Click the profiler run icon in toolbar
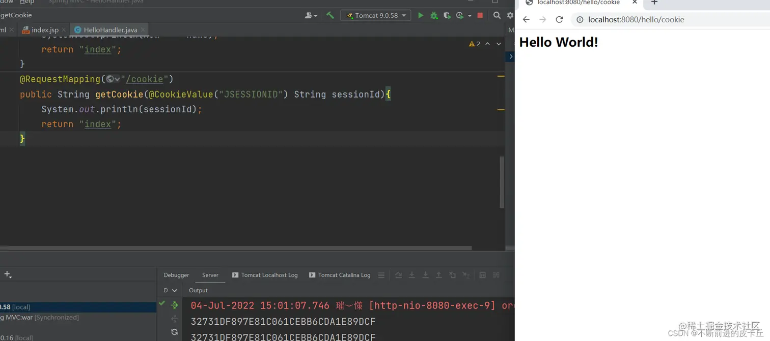Screen dimensions: 770x341 pyautogui.click(x=460, y=16)
